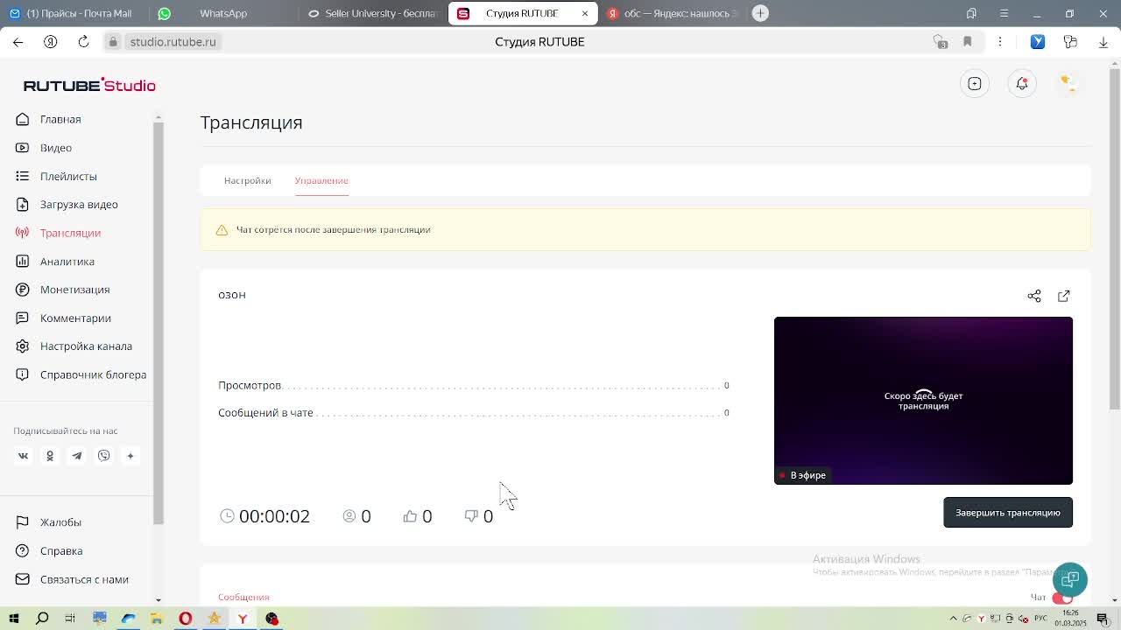Open the notifications bell icon
This screenshot has height=630, width=1121.
tap(1022, 83)
